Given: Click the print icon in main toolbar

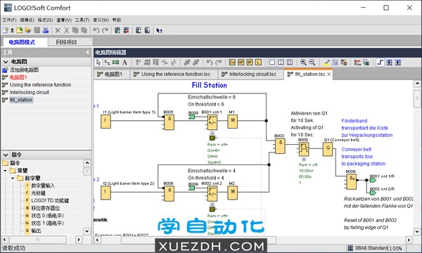Looking at the screenshot, I should pos(46,30).
